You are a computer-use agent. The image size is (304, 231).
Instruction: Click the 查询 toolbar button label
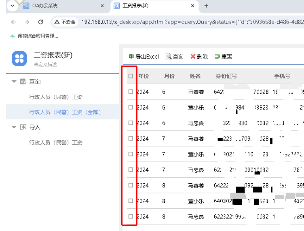point(178,57)
